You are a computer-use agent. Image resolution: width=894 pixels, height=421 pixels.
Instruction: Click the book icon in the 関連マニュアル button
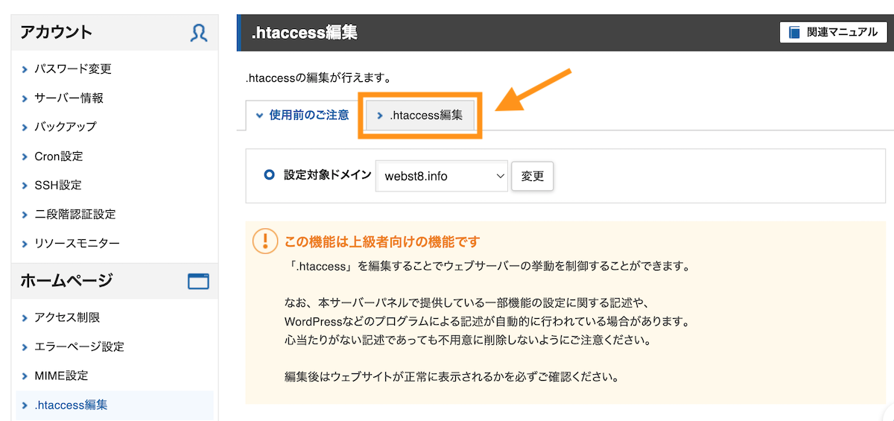[x=795, y=32]
